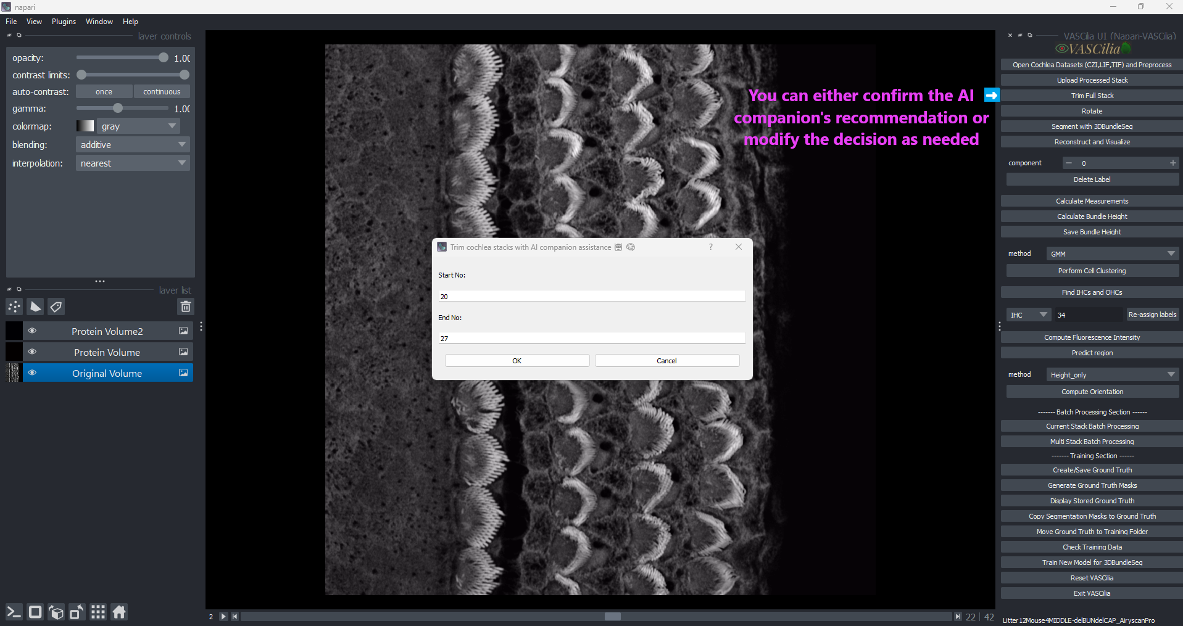Screen dimensions: 1183x626
Task: Delete selected layers with trash icon
Action: coord(185,307)
